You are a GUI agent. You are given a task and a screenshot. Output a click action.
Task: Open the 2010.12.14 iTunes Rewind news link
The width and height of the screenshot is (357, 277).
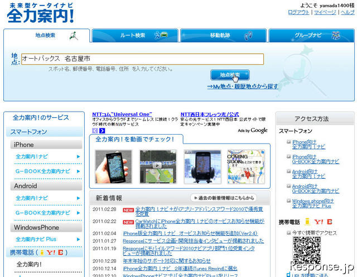(180, 268)
